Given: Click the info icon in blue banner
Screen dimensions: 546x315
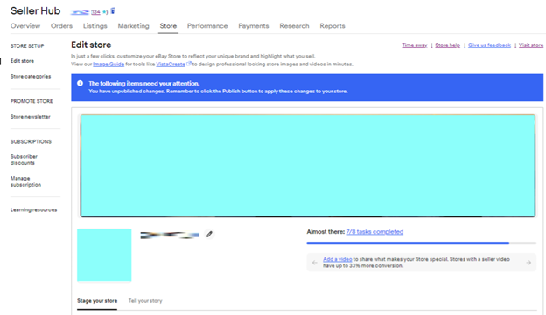Looking at the screenshot, I should 80,84.
